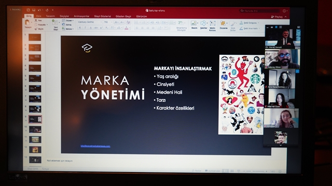The image size is (332, 186).
Task: Click the Yapıştır (Paste) icon
Action: pos(27,22)
